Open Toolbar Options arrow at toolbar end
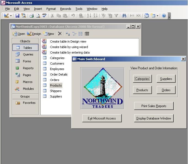The height and width of the screenshot is (164, 188). point(170,16)
